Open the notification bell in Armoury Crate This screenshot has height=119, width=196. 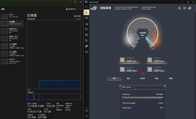[x=86, y=110]
